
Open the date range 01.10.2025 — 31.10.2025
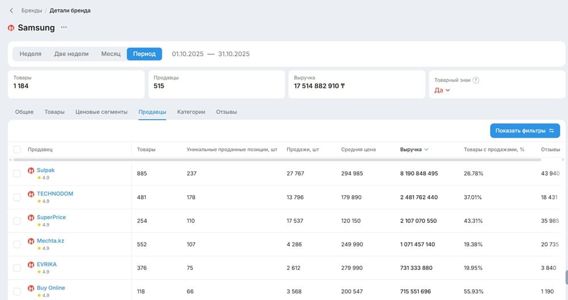[211, 54]
